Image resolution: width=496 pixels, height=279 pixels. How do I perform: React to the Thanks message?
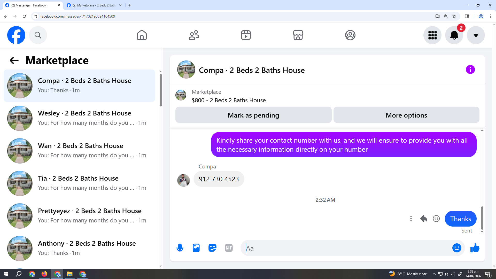point(436,219)
